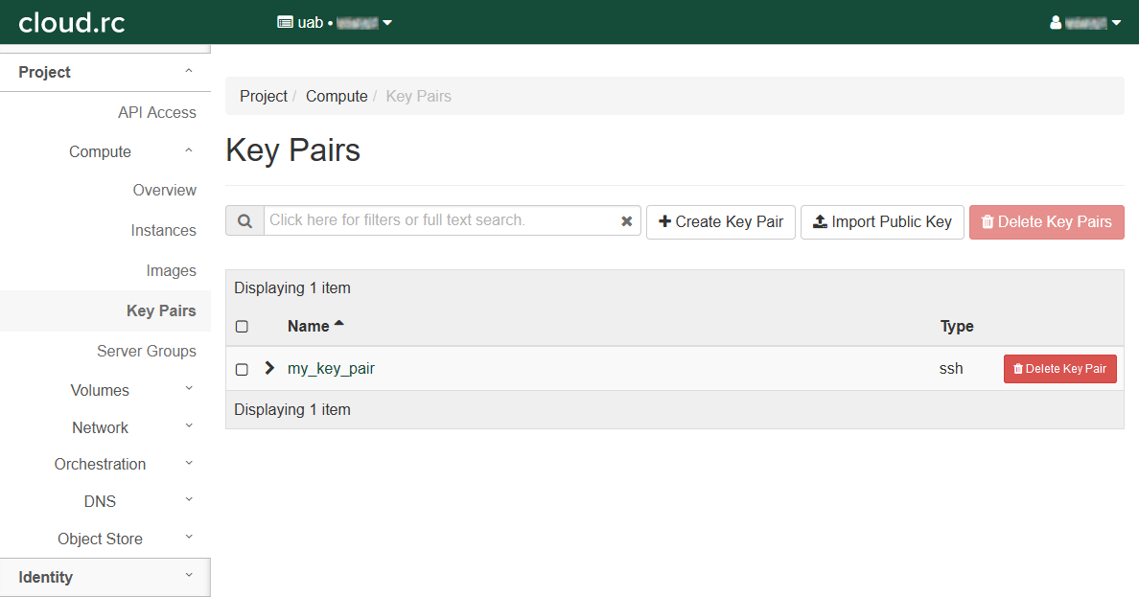
Task: Click the user profile icon in header
Action: click(1056, 22)
